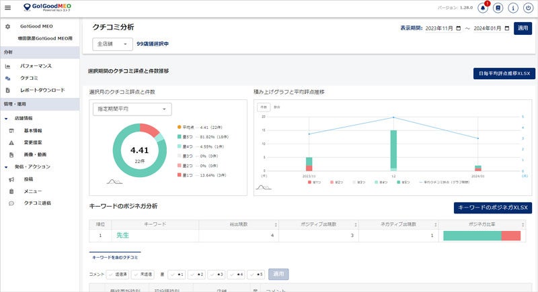Click the information icon in header
The width and height of the screenshot is (538, 292).
pos(513,8)
